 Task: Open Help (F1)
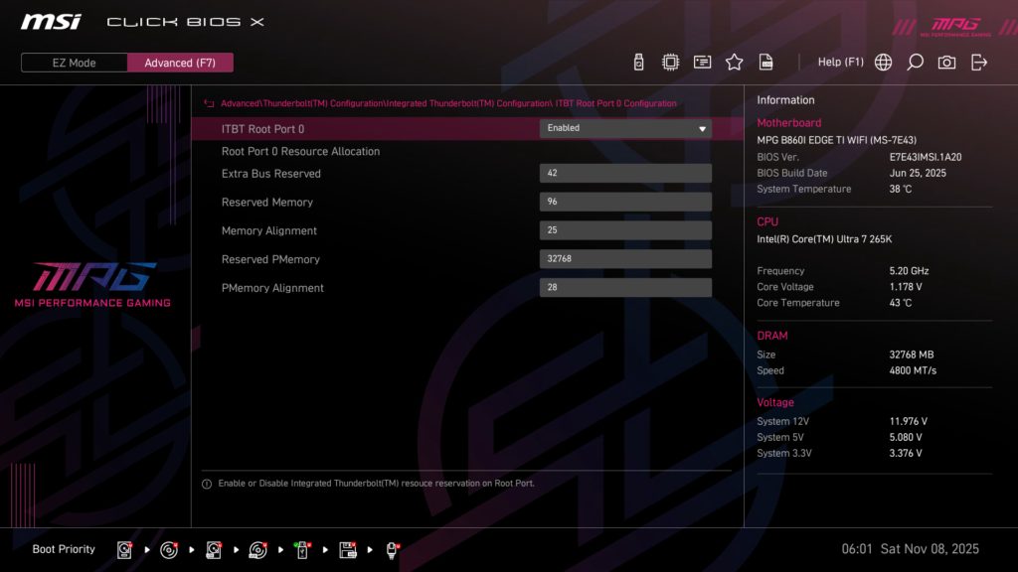pos(841,61)
